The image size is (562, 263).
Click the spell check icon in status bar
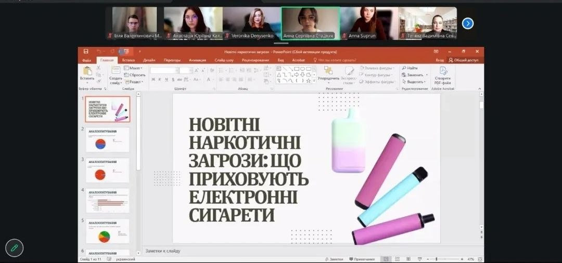[109, 259]
